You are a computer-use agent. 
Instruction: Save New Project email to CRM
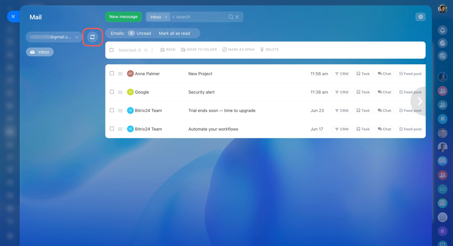pos(342,74)
